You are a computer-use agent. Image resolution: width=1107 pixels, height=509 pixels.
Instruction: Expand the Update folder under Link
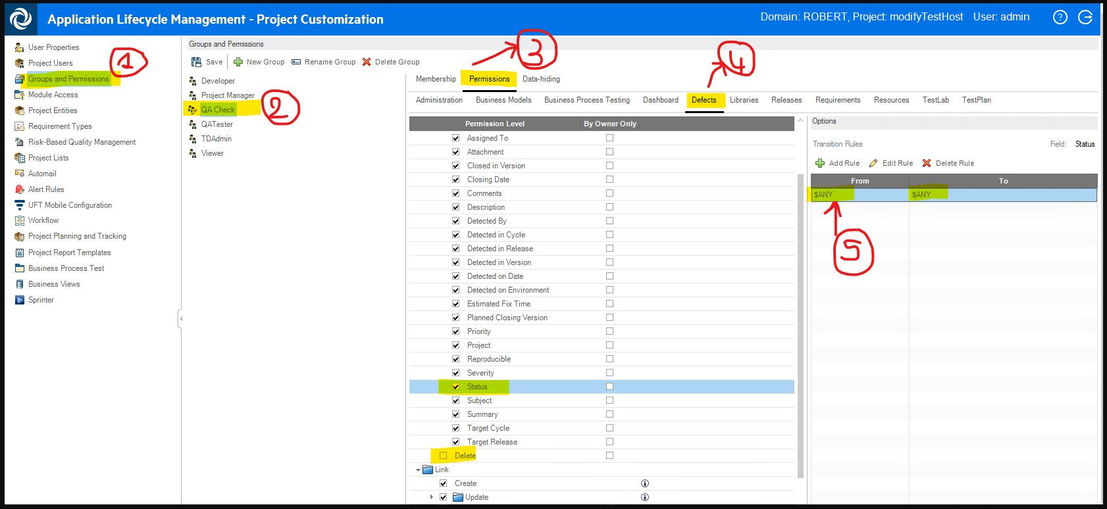pos(431,497)
